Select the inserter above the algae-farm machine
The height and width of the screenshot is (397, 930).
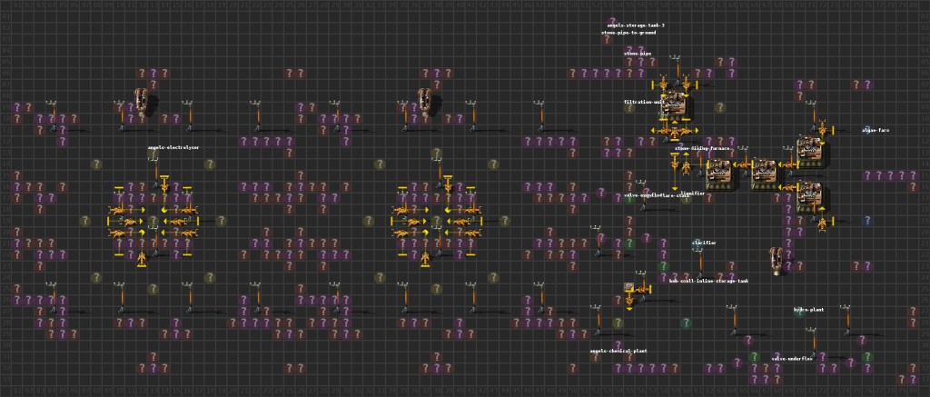[823, 129]
